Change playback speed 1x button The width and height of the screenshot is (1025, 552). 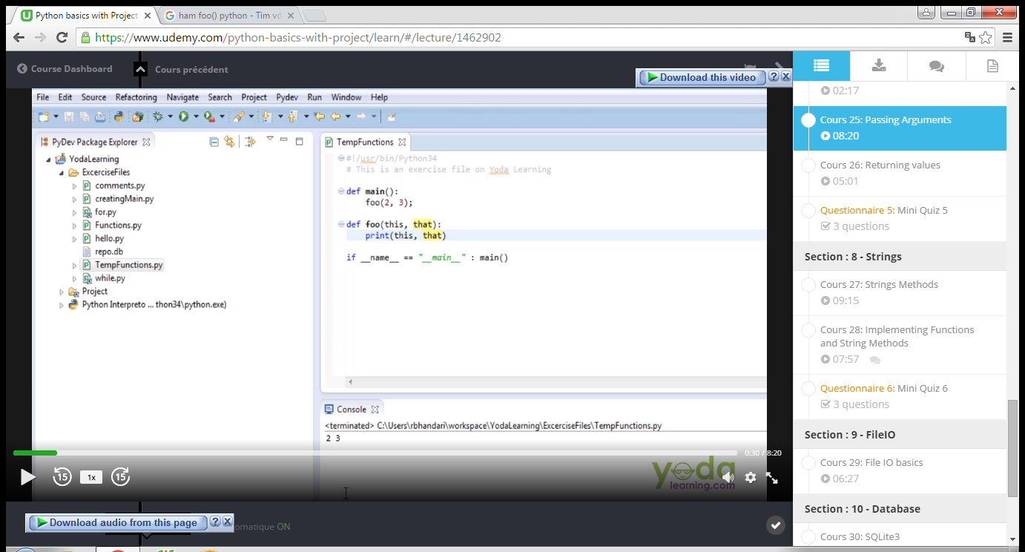tap(91, 478)
